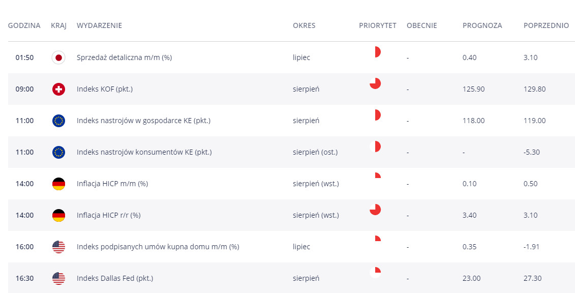Sort by the PRIORYTET column header
Image resolution: width=575 pixels, height=293 pixels.
(x=378, y=25)
